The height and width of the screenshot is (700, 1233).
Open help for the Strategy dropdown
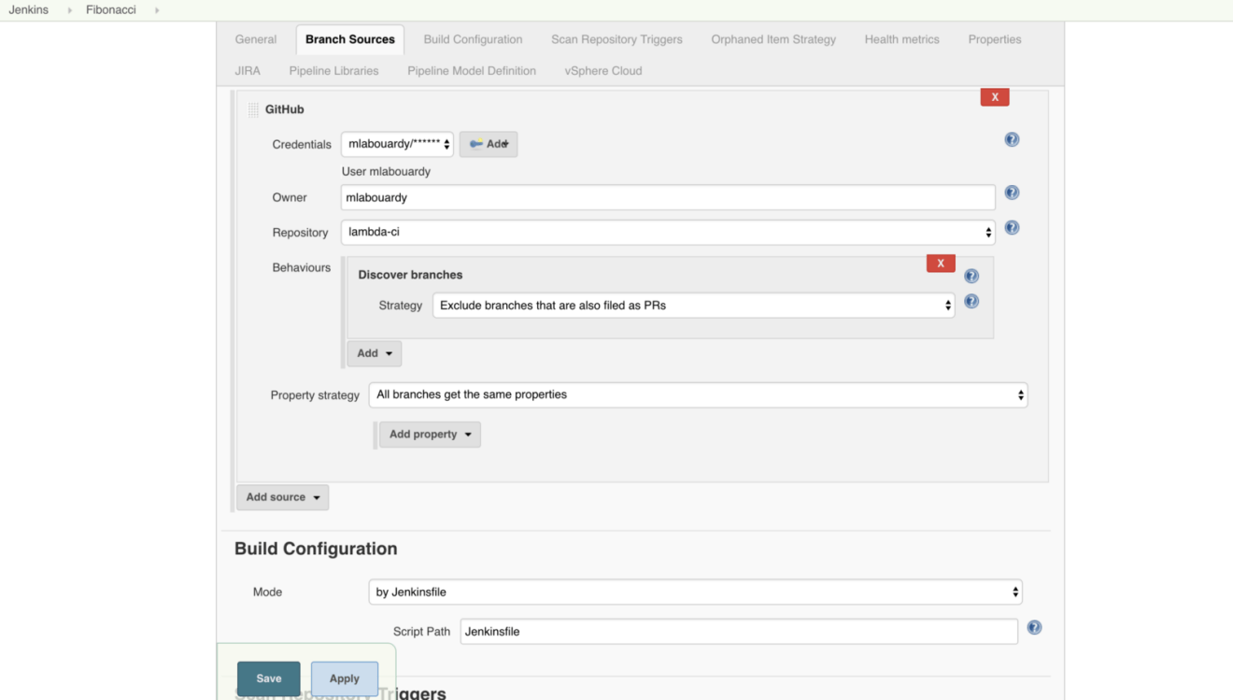point(971,301)
